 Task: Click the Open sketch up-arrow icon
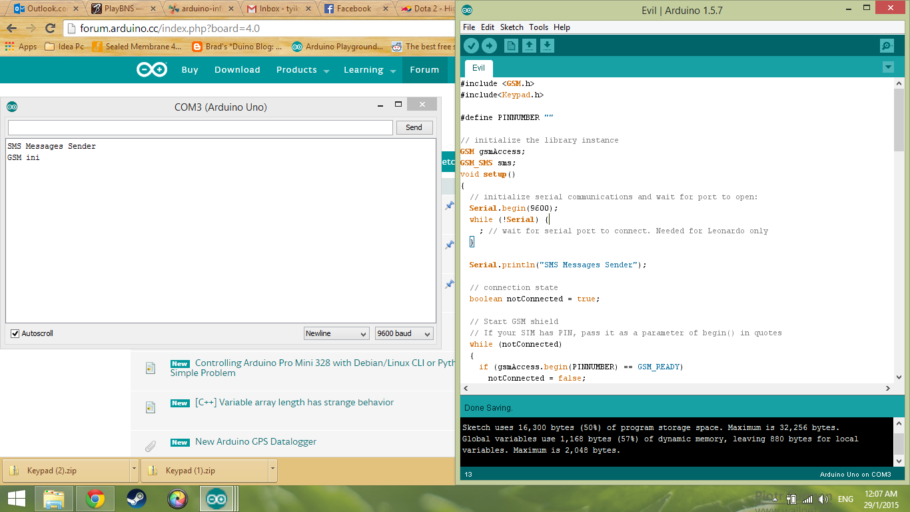529,45
